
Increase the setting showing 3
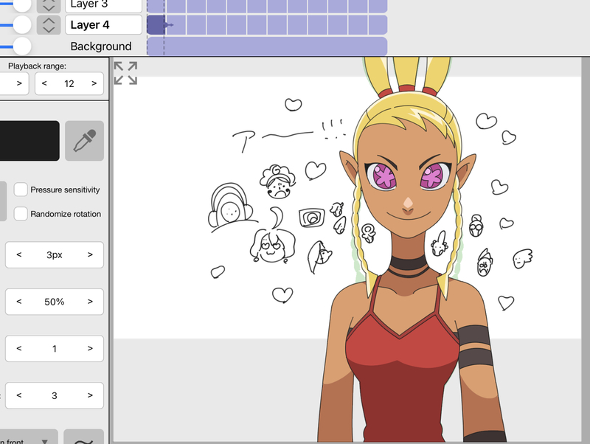coord(90,395)
